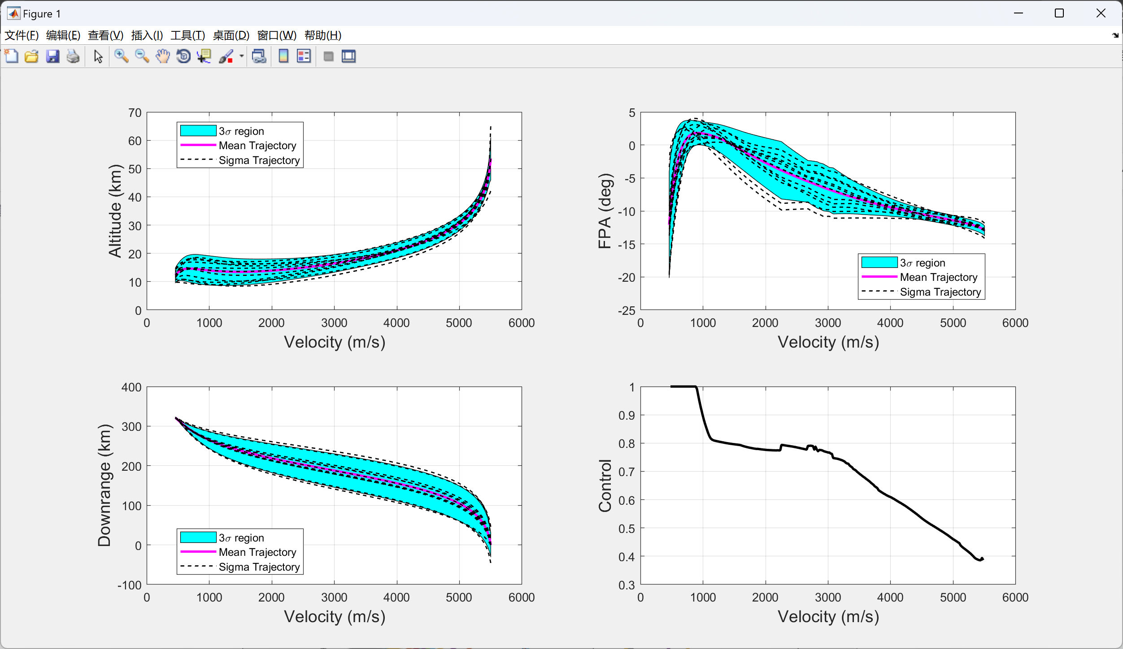This screenshot has width=1123, height=649.
Task: Toggle Insert Legend toolbar button
Action: (x=304, y=56)
